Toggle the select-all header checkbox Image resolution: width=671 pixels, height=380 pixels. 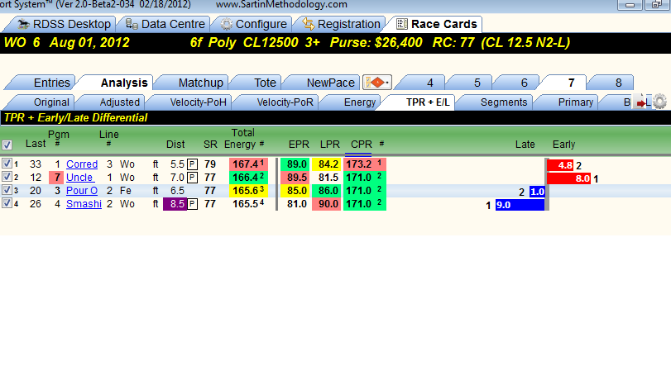pos(7,145)
